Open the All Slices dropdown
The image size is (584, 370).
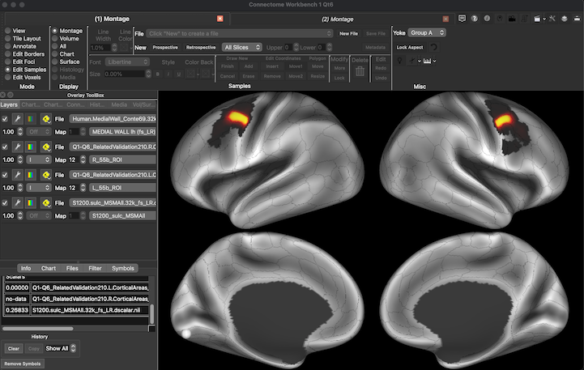coord(241,47)
